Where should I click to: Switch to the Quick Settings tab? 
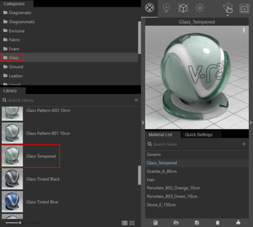coord(199,134)
